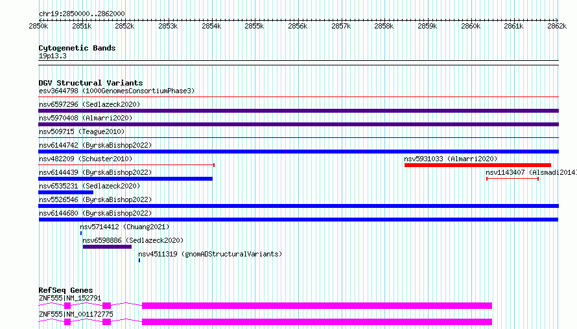Select the thin red esv3644798 variant line
Screen dimensions: 577x329
[298, 97]
